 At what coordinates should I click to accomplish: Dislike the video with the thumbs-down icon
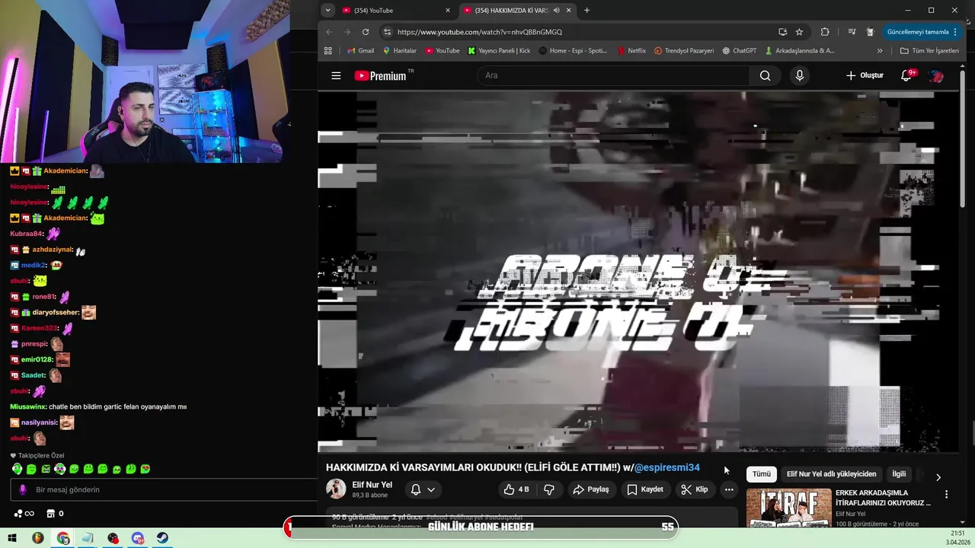[x=548, y=489]
